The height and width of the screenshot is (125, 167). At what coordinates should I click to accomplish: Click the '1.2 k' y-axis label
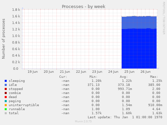(16, 29)
